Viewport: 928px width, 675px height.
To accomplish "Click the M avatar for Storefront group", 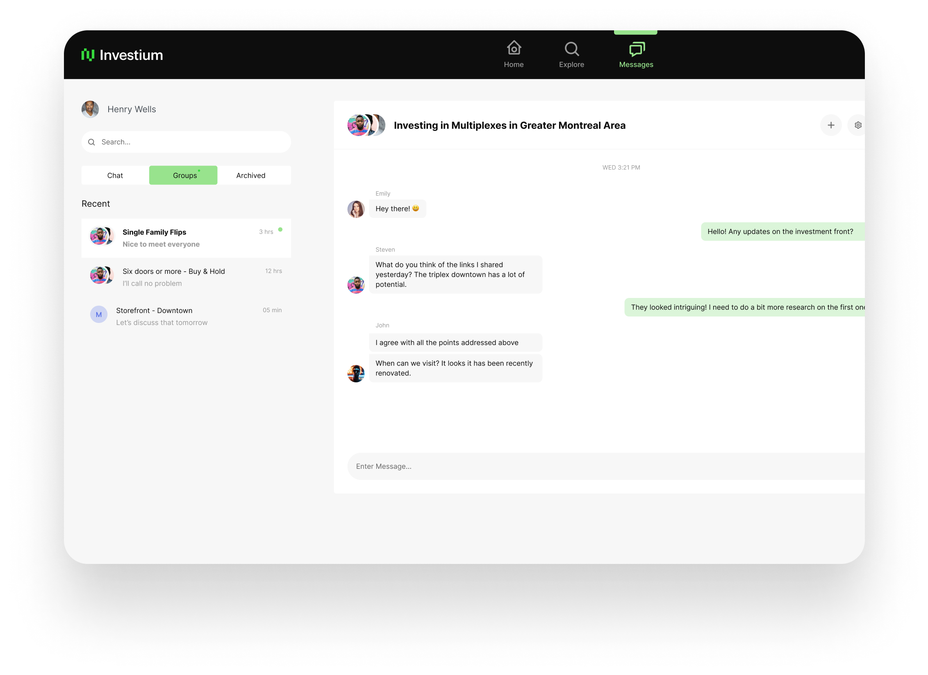I will pos(99,315).
